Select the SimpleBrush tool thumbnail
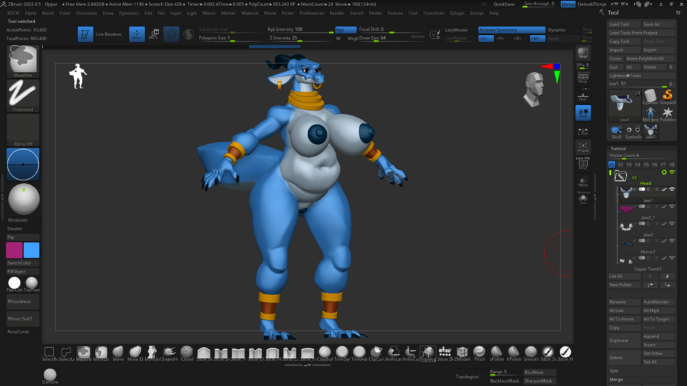The height and width of the screenshot is (386, 687). (667, 97)
